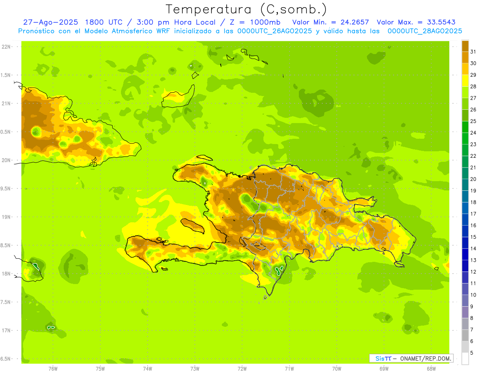
Task: Click colorbar swatch between 30 and 31
Action: click(x=465, y=57)
